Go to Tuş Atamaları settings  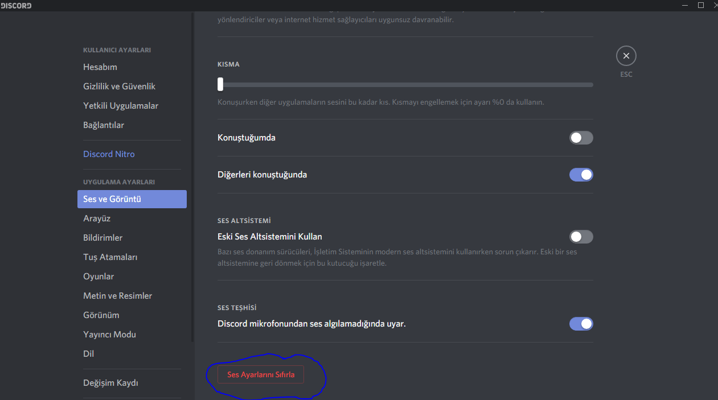(x=132, y=257)
